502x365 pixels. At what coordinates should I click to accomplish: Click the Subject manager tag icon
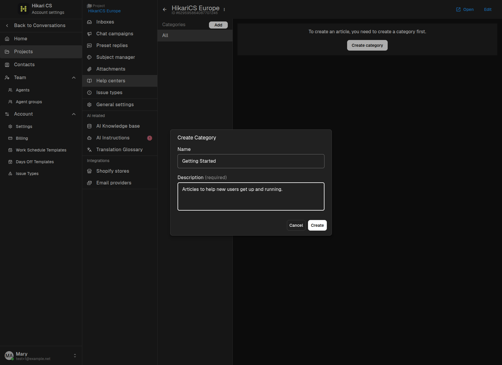tap(89, 57)
